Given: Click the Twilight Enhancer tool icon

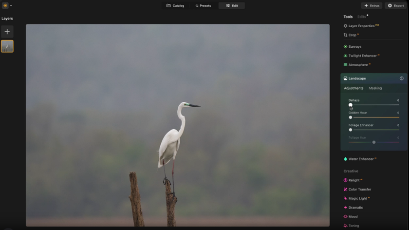Looking at the screenshot, I should [x=345, y=56].
